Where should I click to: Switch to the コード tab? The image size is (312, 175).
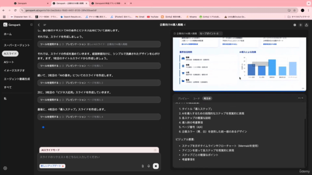196,98
